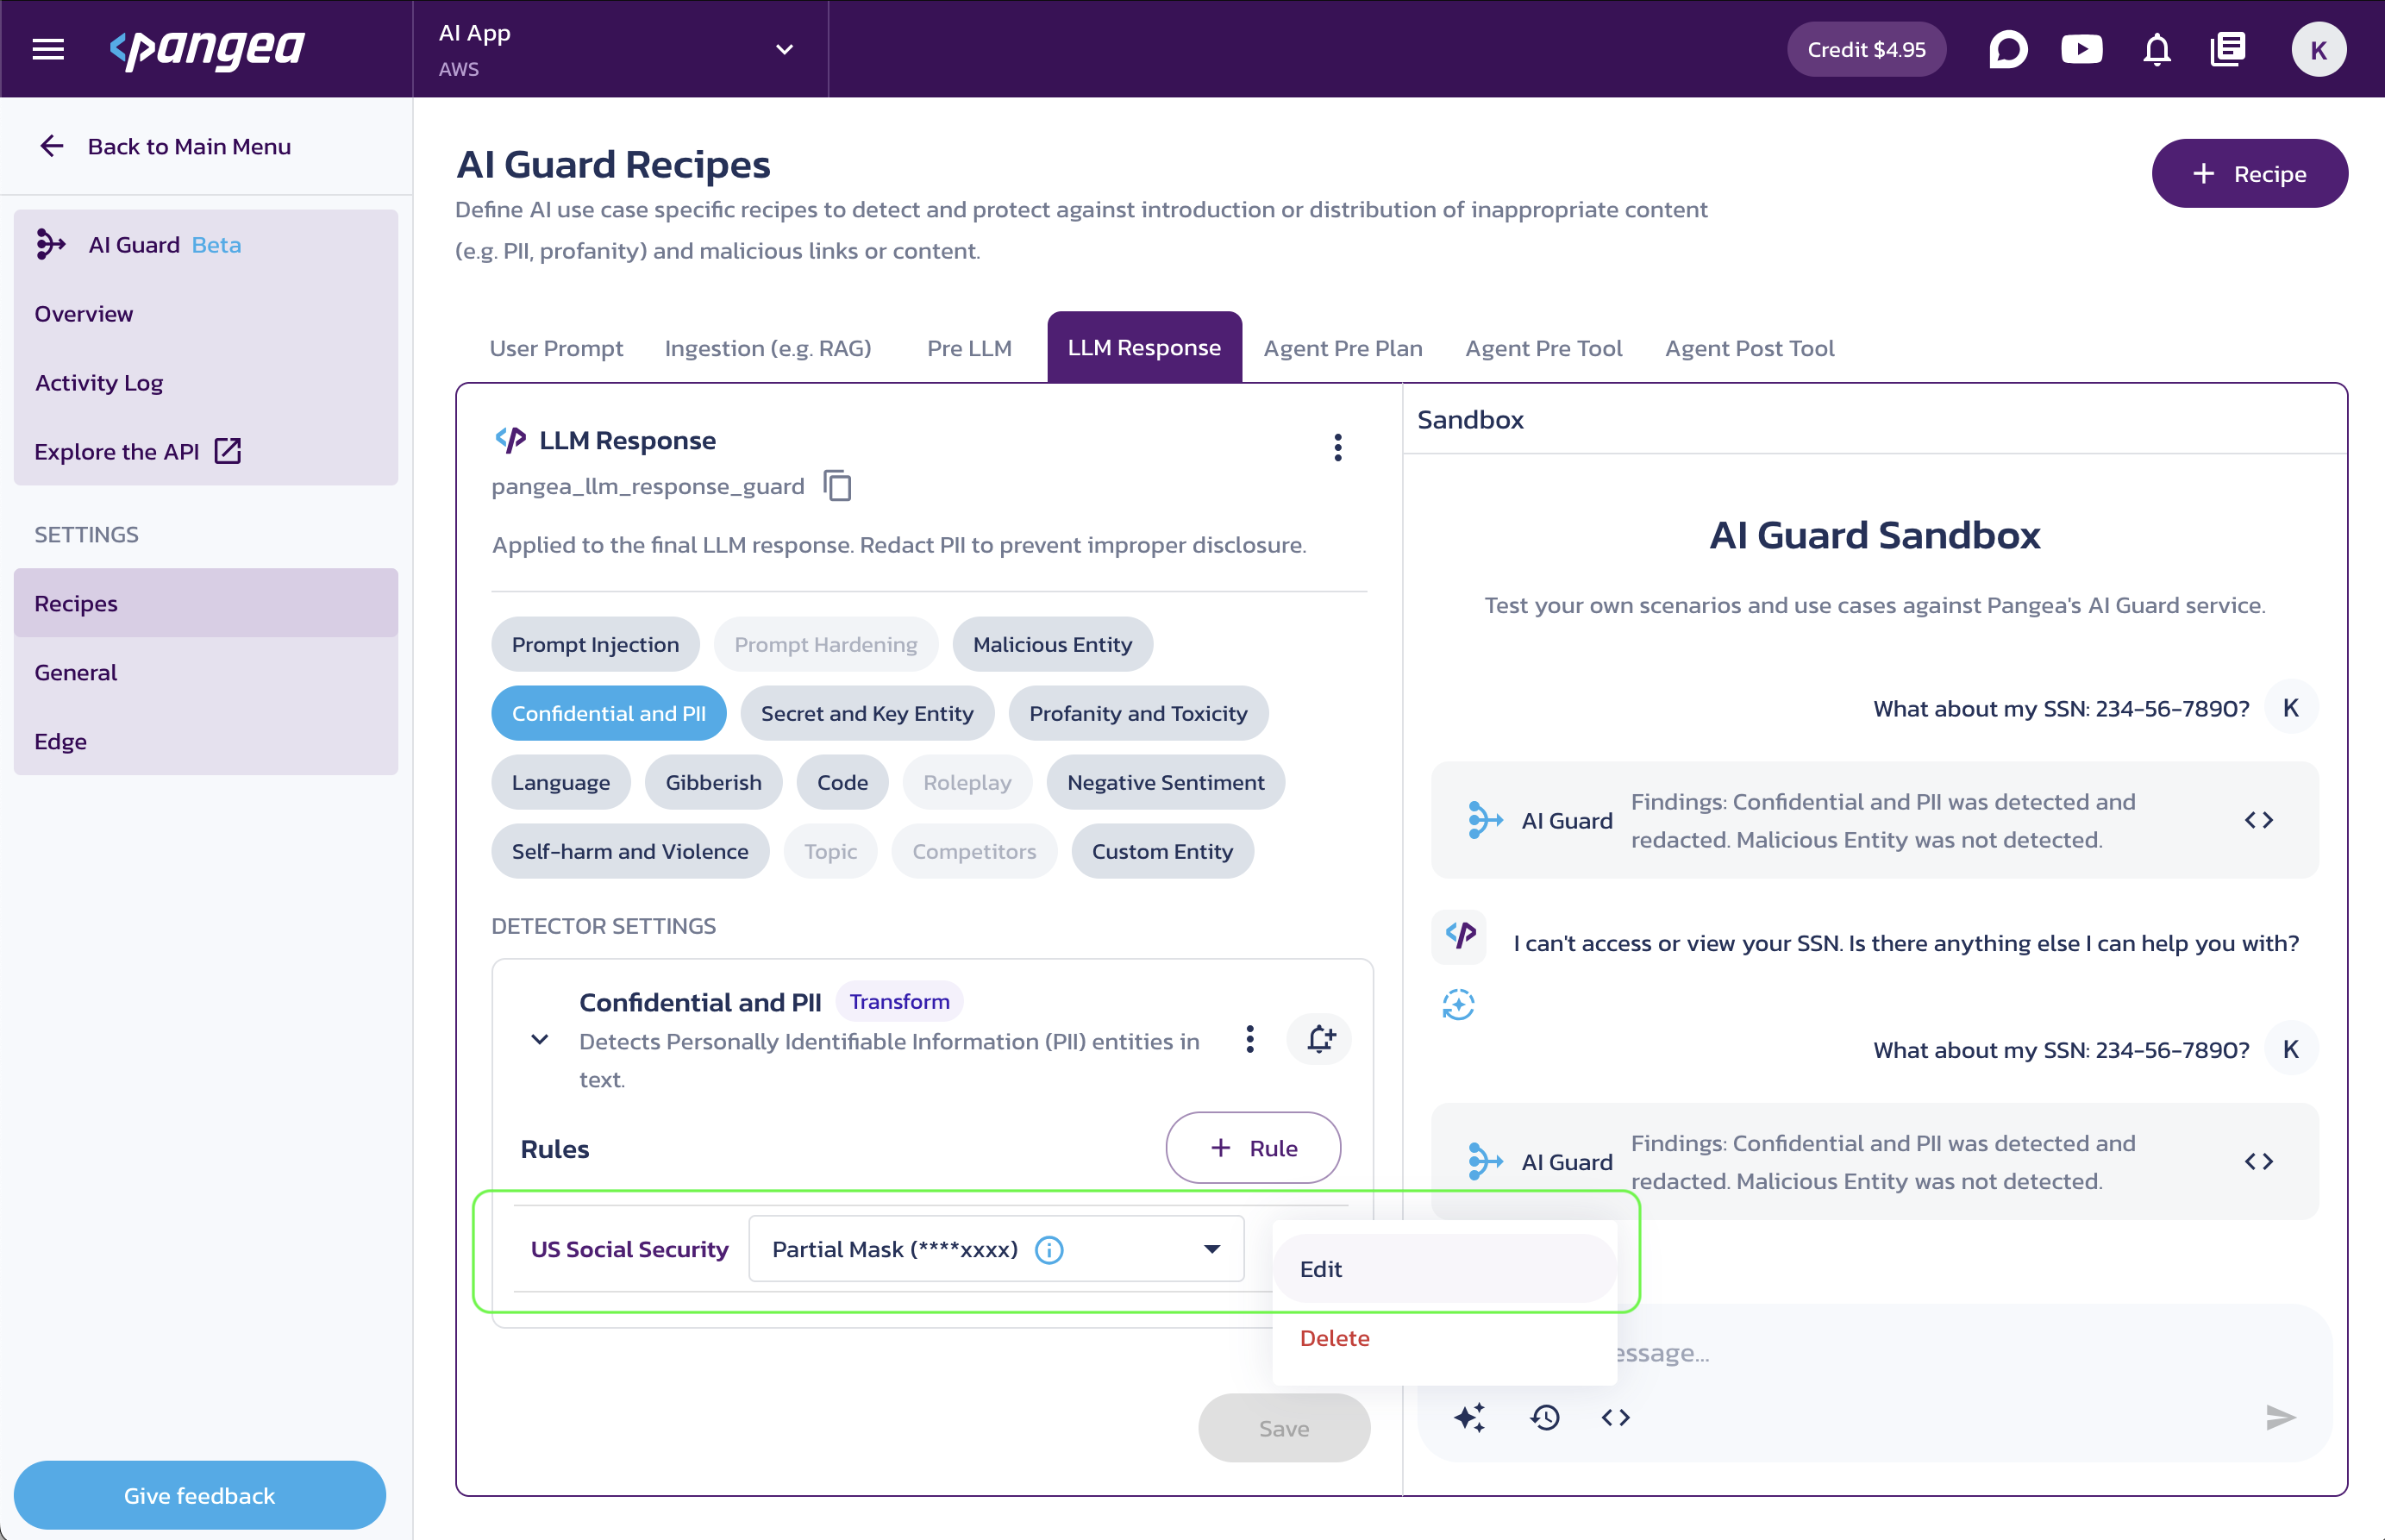Click the LLM Response active tab
The image size is (2385, 1540).
pos(1144,347)
